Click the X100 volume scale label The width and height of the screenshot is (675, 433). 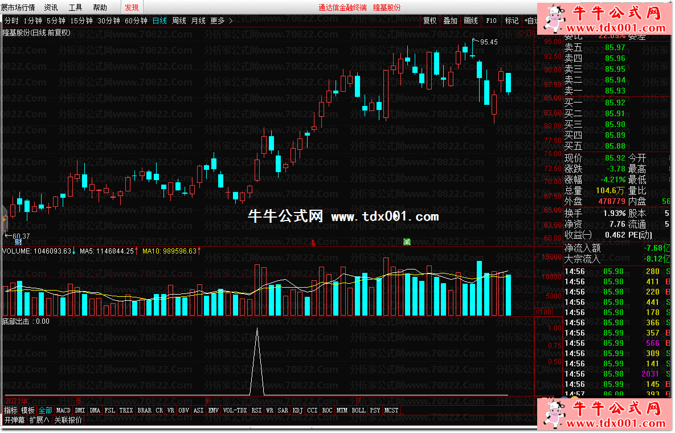[543, 312]
